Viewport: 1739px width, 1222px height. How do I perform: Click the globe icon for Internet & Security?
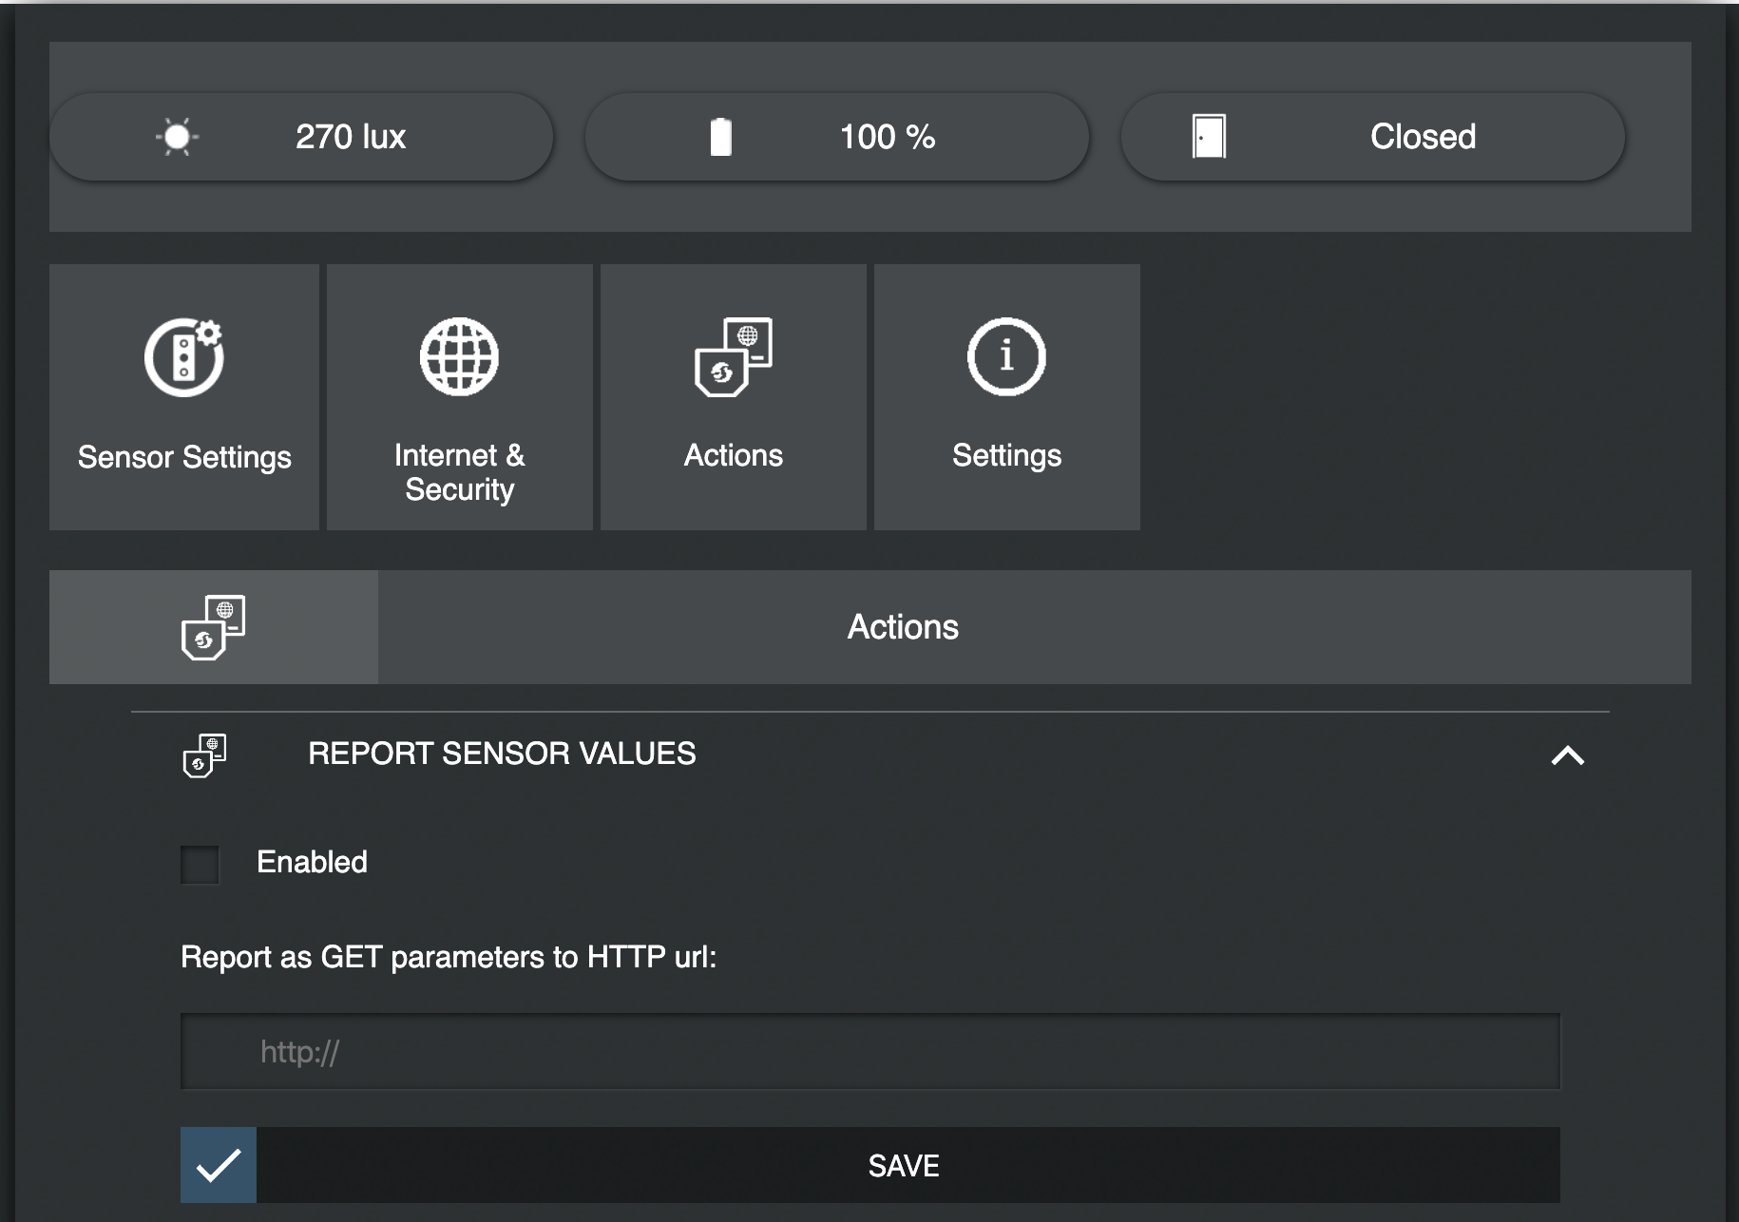(459, 357)
